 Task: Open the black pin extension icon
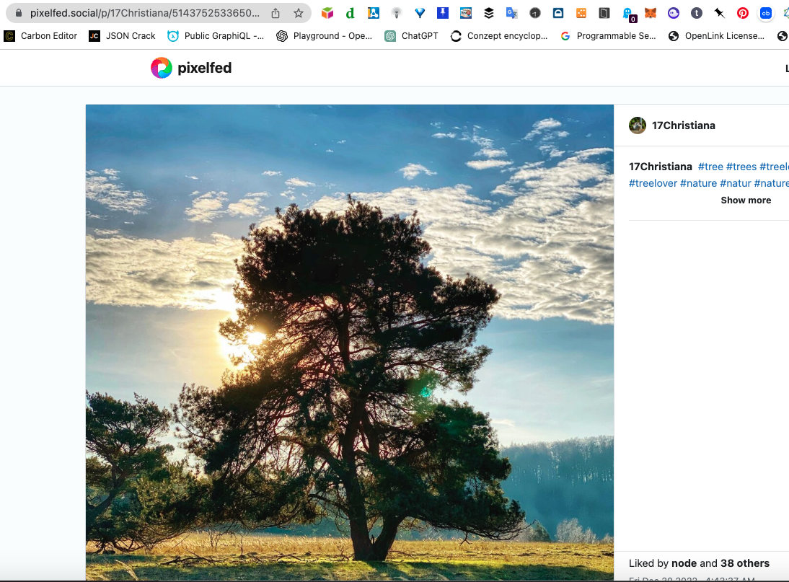[720, 13]
